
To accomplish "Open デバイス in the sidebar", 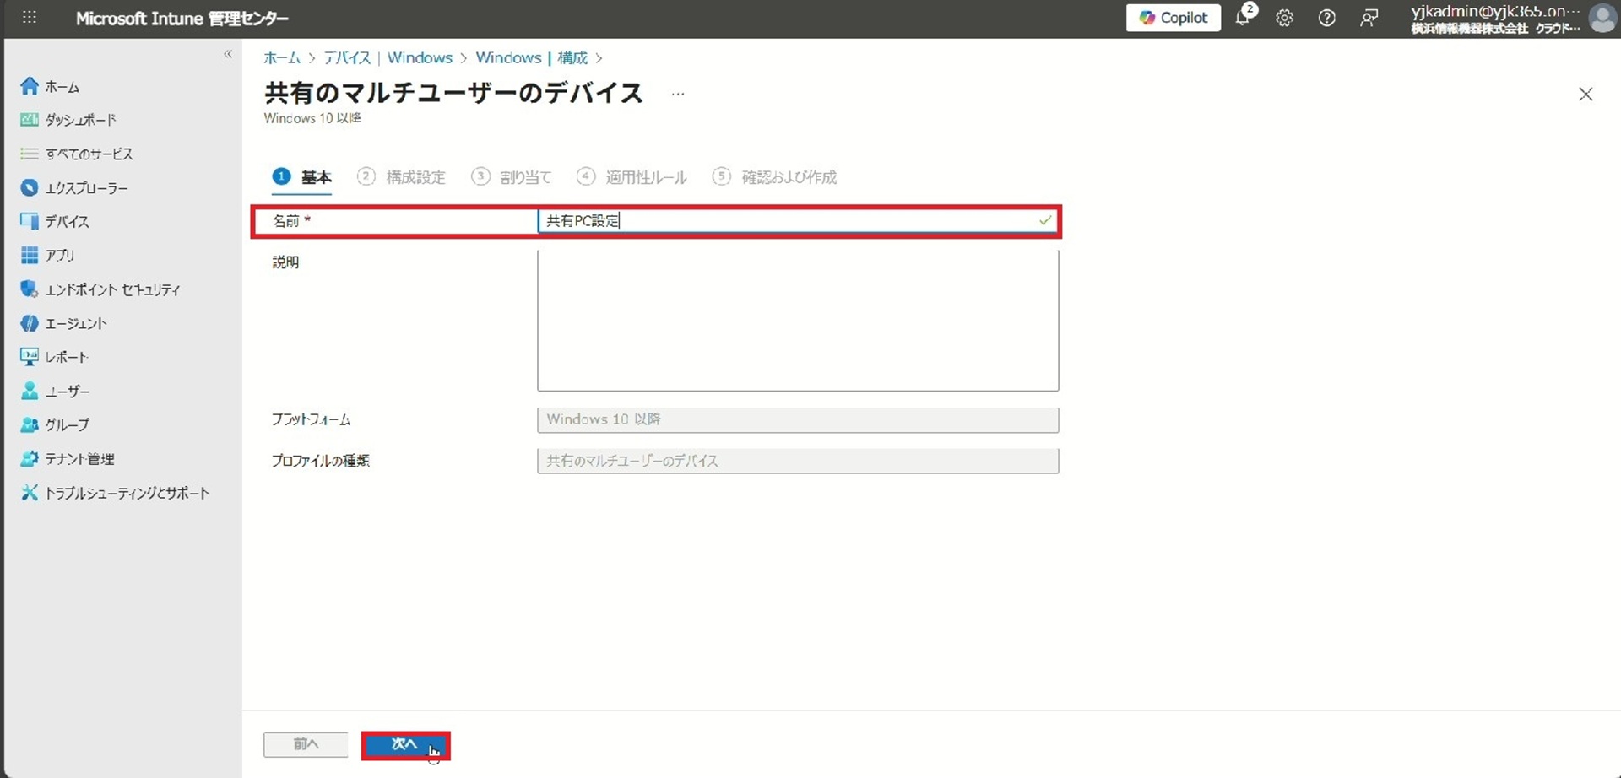I will coord(67,222).
